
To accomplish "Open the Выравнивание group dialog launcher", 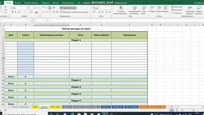I will tap(91, 16).
